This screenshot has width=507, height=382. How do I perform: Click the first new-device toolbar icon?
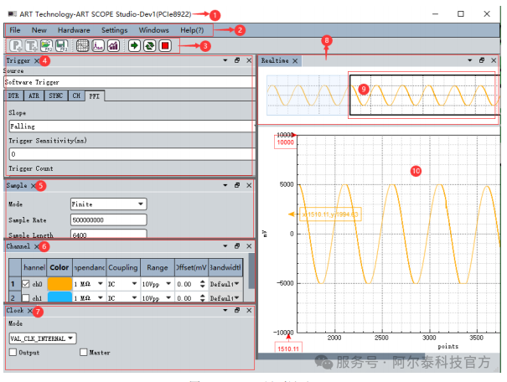(17, 45)
